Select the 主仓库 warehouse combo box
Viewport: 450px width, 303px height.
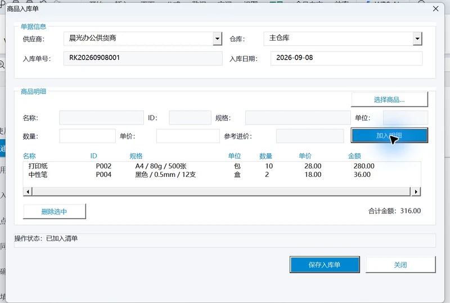343,38
